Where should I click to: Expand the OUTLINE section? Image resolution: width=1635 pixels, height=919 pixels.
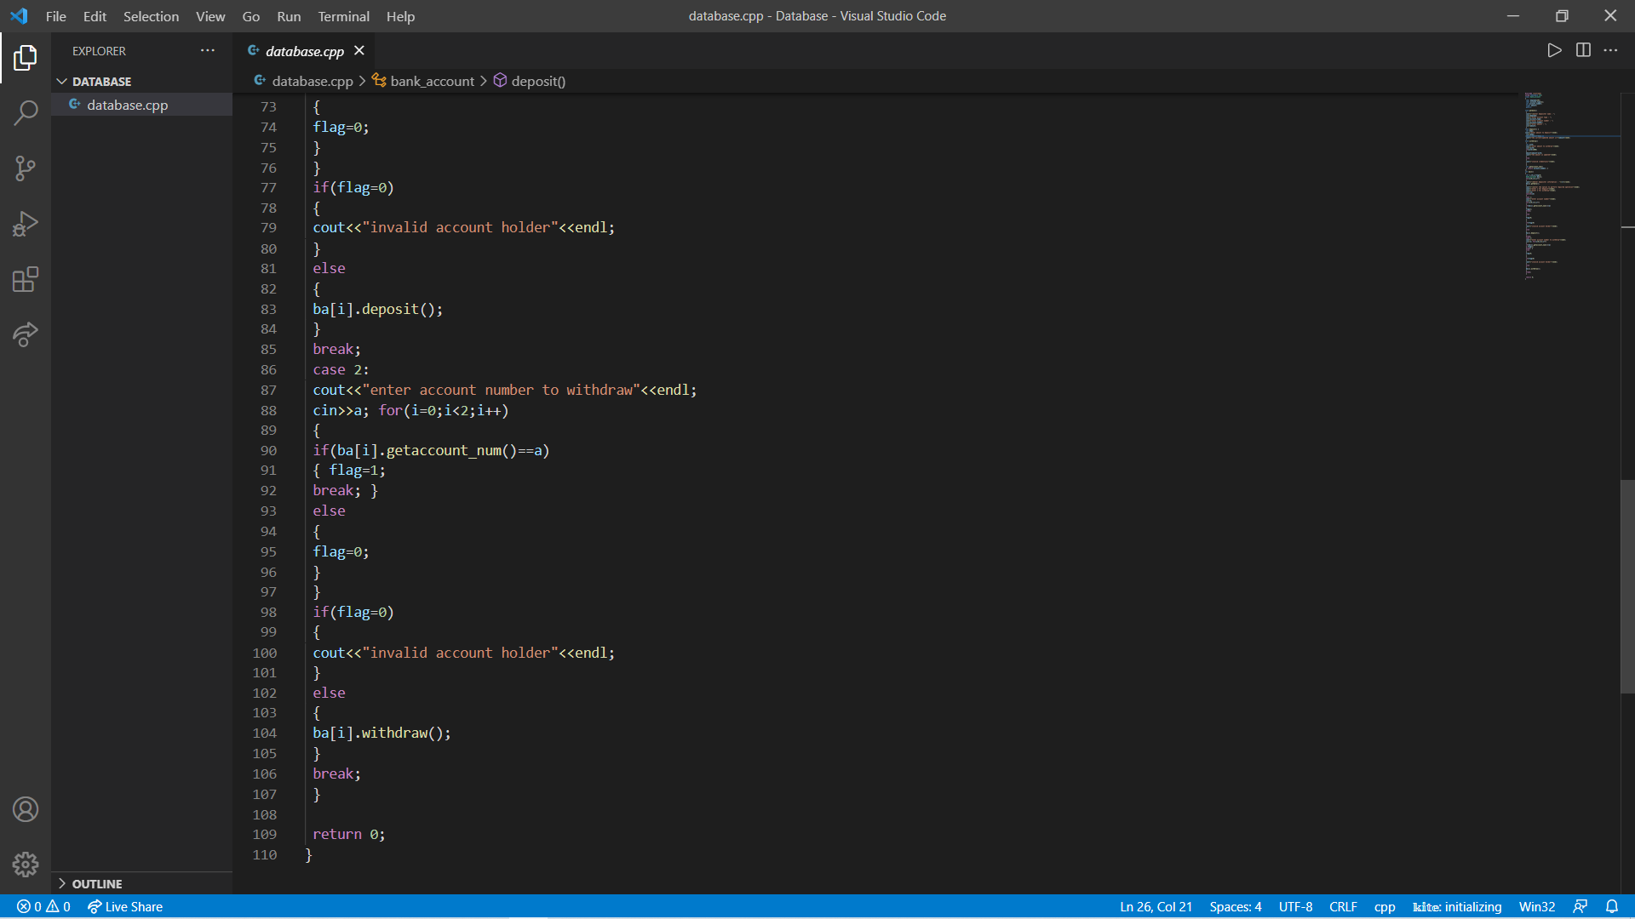coord(62,884)
